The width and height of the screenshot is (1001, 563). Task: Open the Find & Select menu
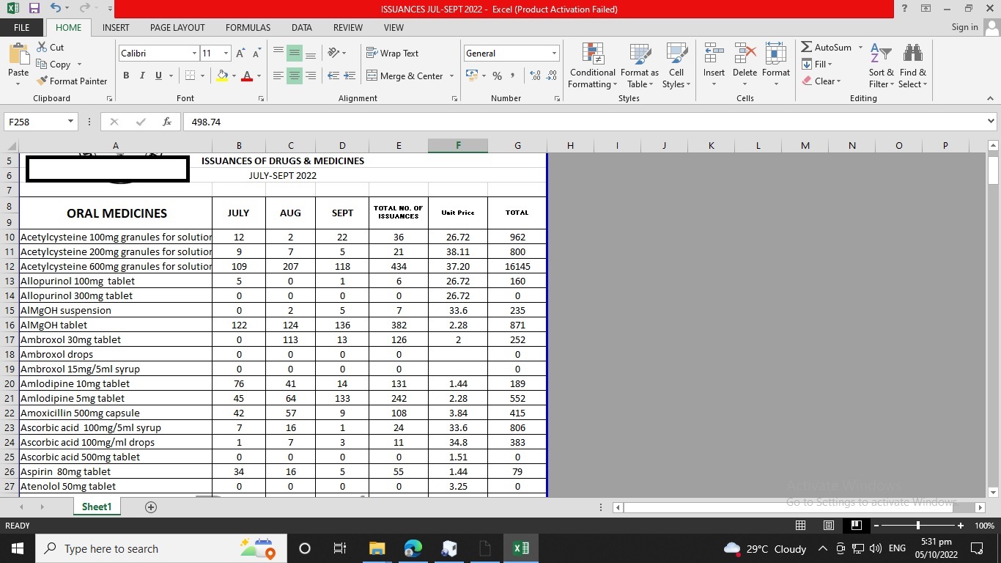[913, 65]
